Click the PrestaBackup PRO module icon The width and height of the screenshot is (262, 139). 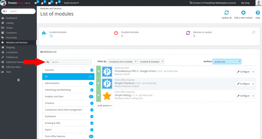point(107,72)
